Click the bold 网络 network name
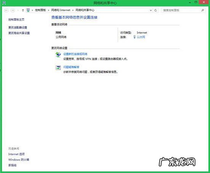210x173 pixels. 58,32
